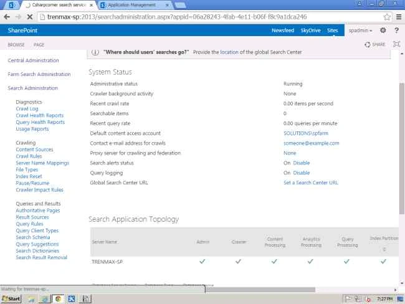View Crawl Health Reports
The image size is (405, 304).
tap(39, 115)
